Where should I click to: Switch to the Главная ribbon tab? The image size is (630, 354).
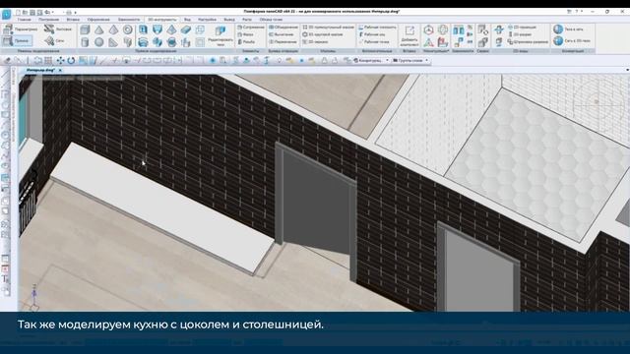24,20
